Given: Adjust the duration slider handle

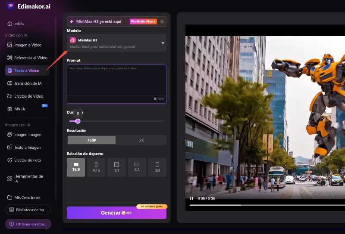Looking at the screenshot, I should point(78,121).
